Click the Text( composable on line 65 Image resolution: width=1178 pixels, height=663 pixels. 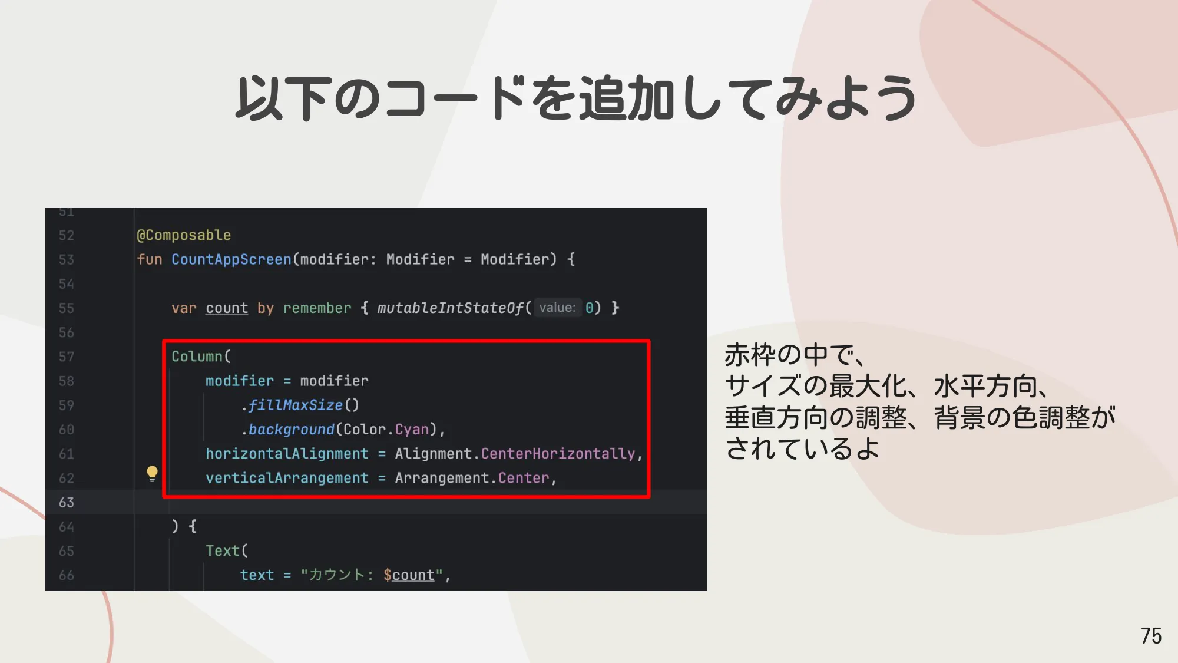(227, 550)
